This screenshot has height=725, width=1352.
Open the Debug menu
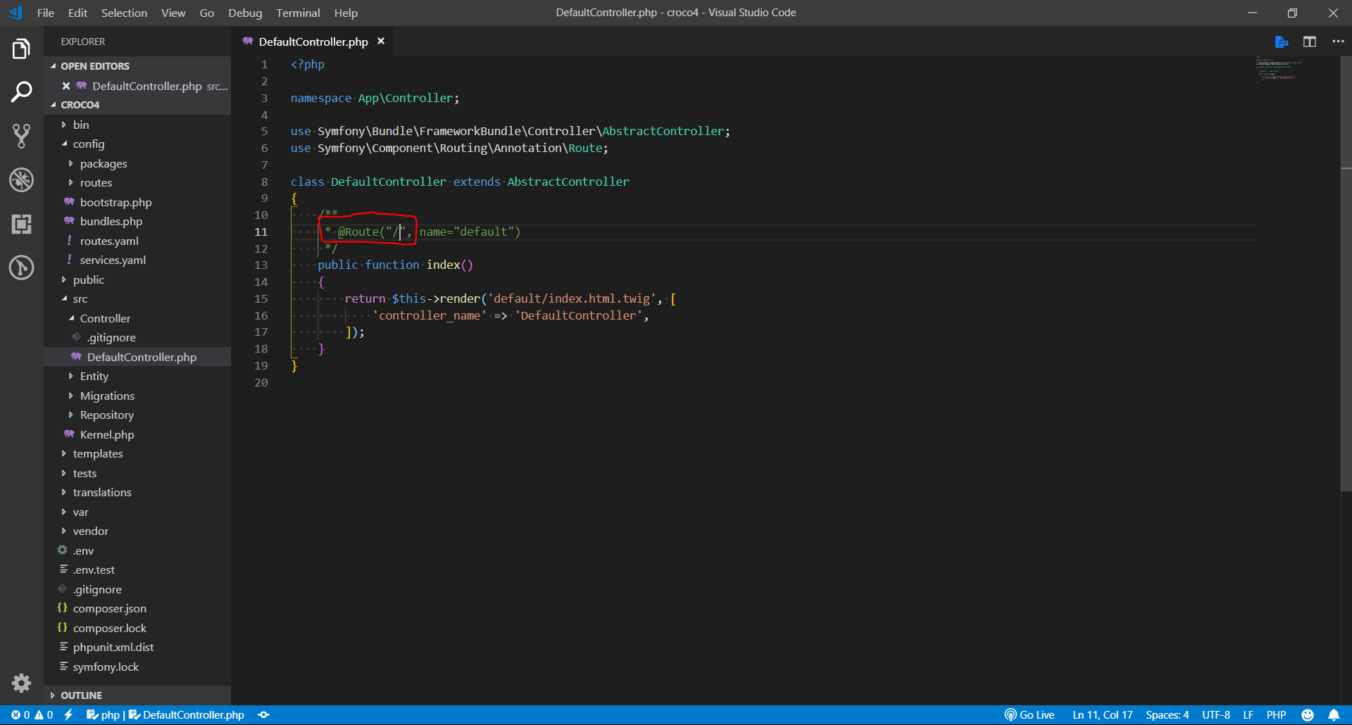click(245, 13)
